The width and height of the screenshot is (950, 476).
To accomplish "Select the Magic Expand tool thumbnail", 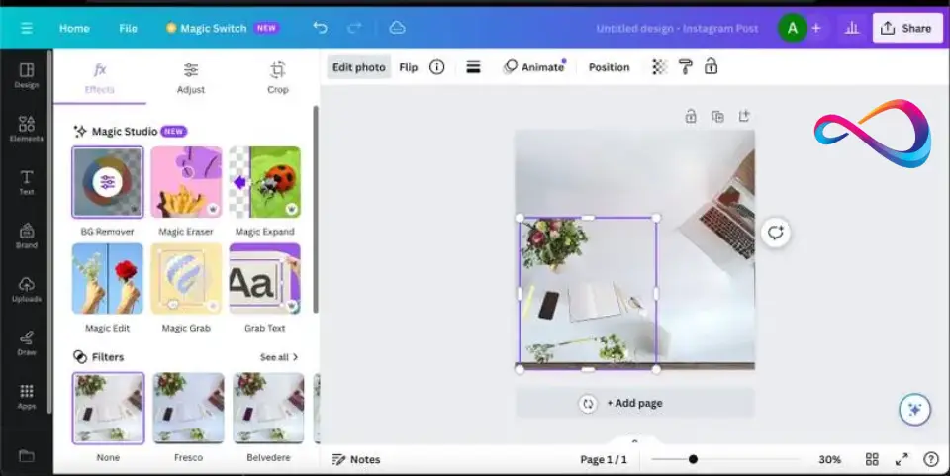I will [x=265, y=182].
